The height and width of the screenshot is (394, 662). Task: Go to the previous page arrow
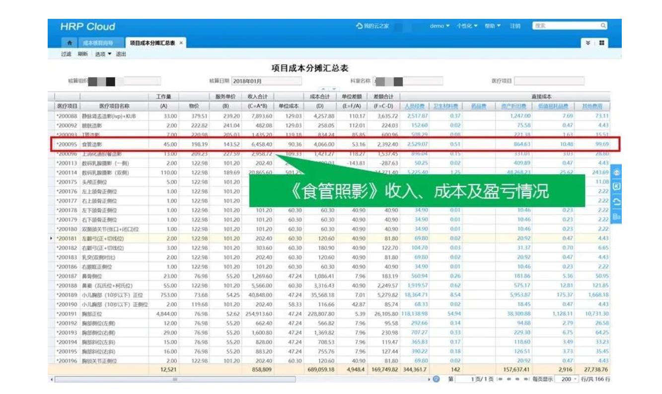point(509,379)
